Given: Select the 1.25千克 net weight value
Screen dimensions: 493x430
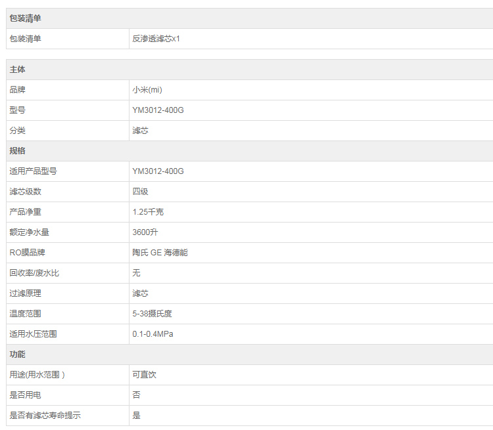Looking at the screenshot, I should coord(148,212).
